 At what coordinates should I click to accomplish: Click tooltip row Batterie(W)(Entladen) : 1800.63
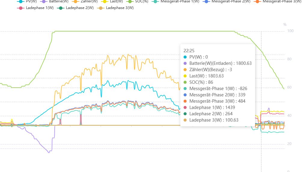[217, 63]
